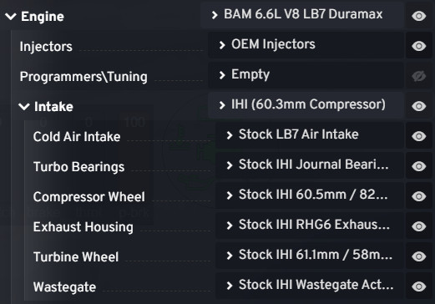
Task: Hide the Stock IHI Journal Bearings part
Action: 419,166
